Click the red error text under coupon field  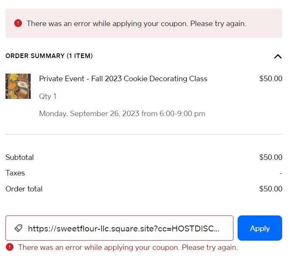pos(128,247)
